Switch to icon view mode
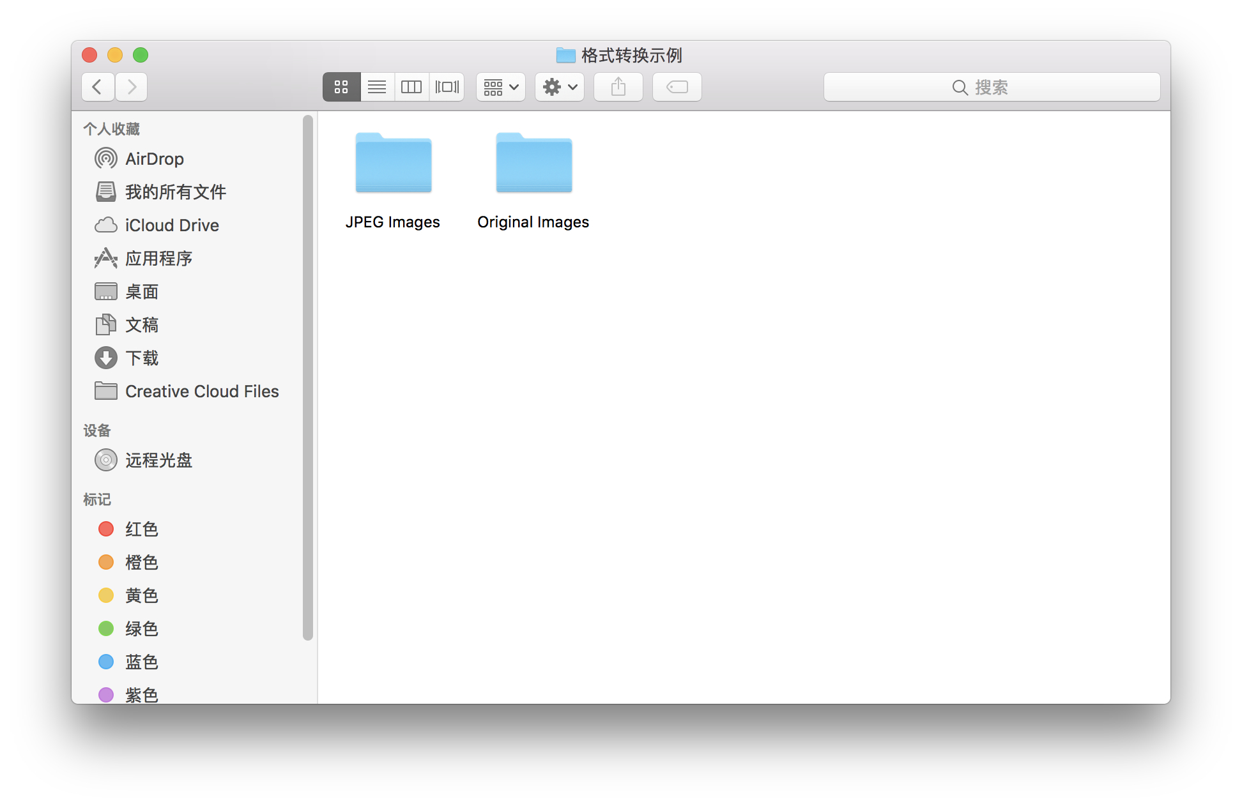1242x806 pixels. pyautogui.click(x=341, y=87)
